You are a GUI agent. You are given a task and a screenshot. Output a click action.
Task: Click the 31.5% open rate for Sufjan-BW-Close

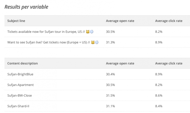pyautogui.click(x=110, y=95)
